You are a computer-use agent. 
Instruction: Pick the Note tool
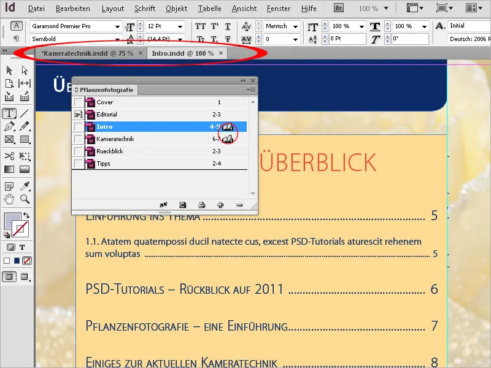[9, 186]
